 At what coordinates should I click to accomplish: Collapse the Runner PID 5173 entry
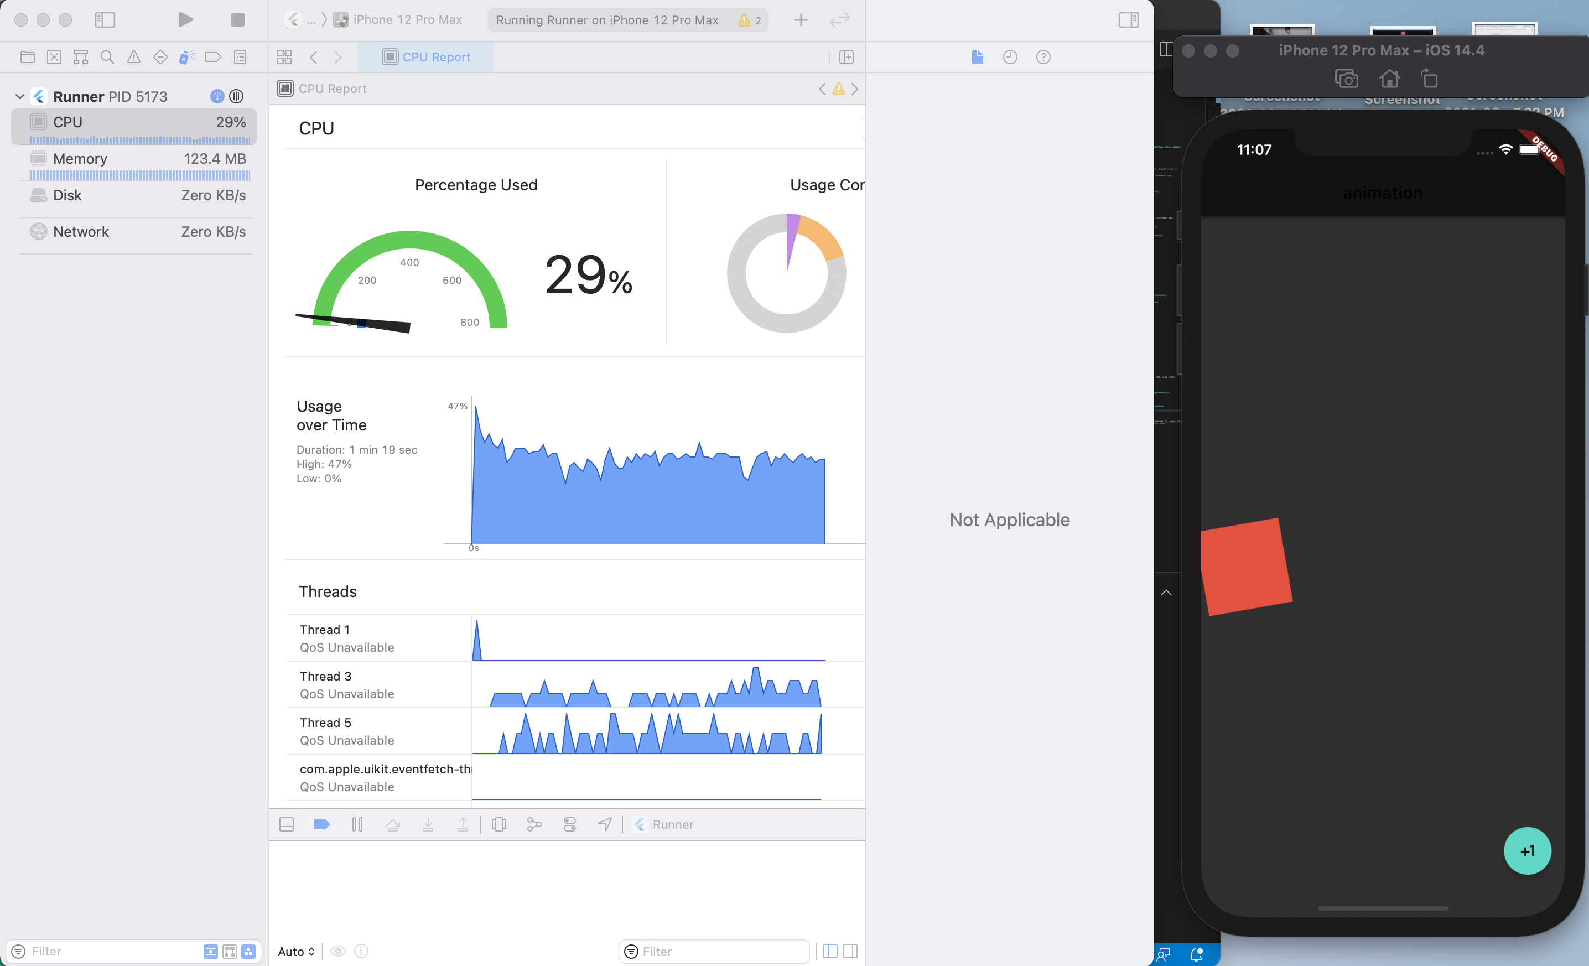pos(19,96)
